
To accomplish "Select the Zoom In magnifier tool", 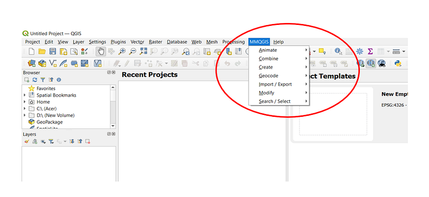I will (x=122, y=51).
